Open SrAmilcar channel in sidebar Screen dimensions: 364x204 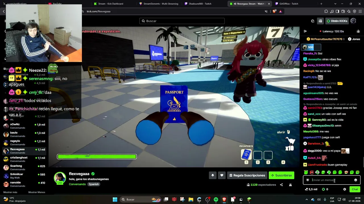pyautogui.click(x=24, y=176)
